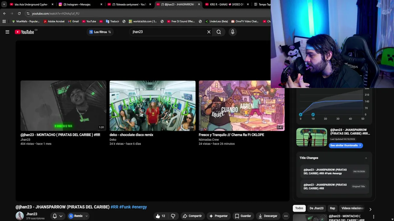Reload the page
The height and width of the screenshot is (221, 394).
(19, 14)
